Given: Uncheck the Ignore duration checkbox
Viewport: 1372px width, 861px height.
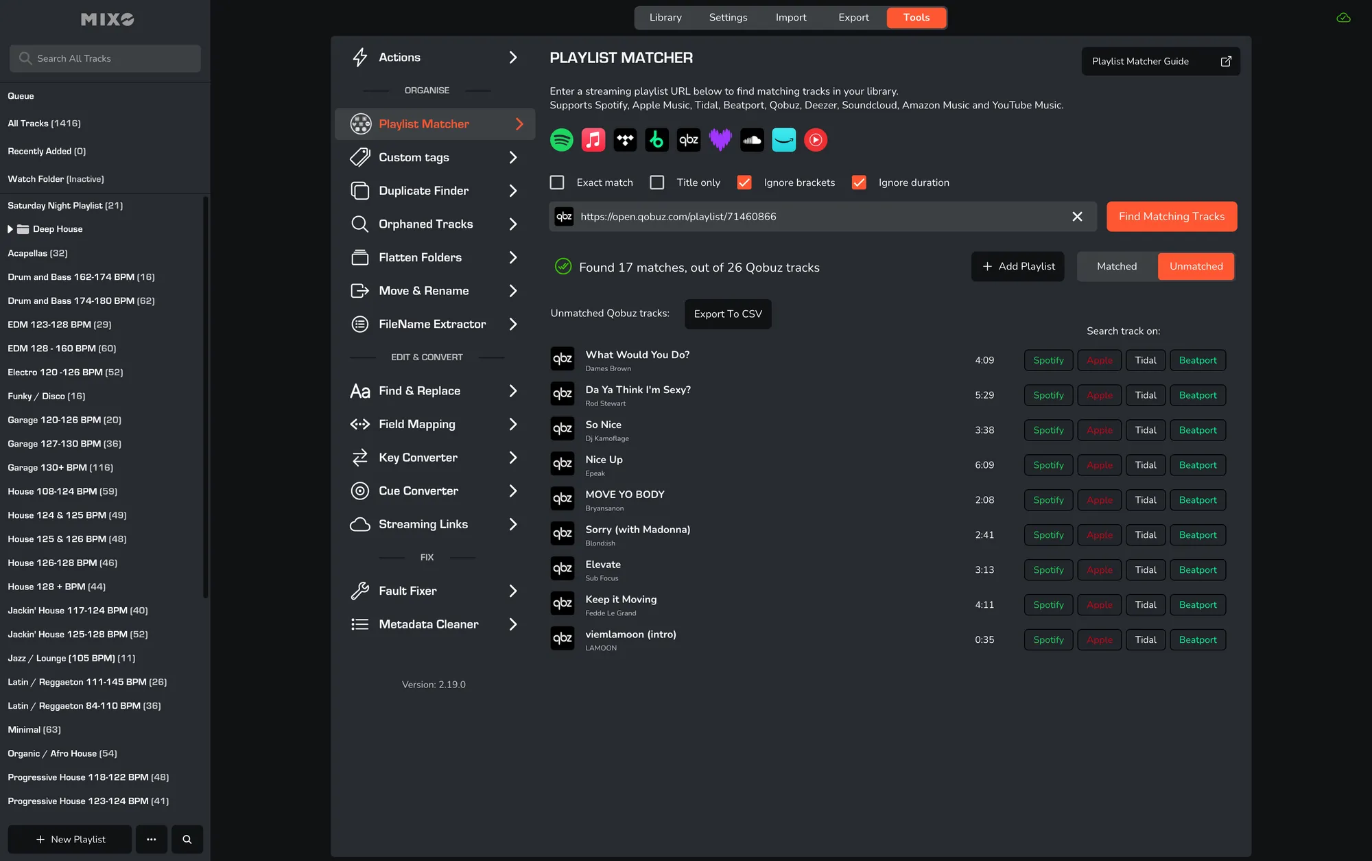Looking at the screenshot, I should point(859,182).
